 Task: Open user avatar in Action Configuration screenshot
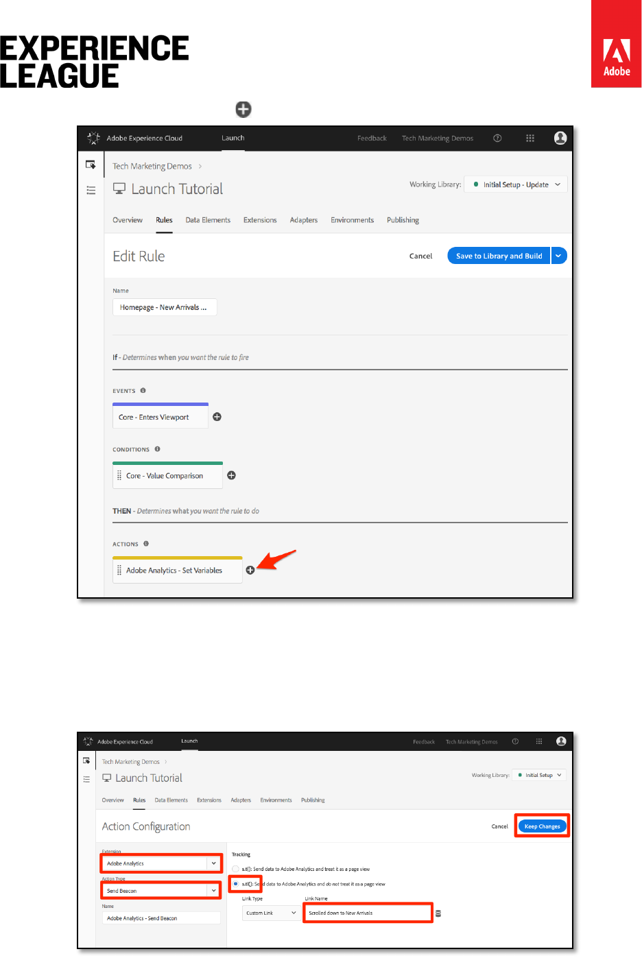561,741
